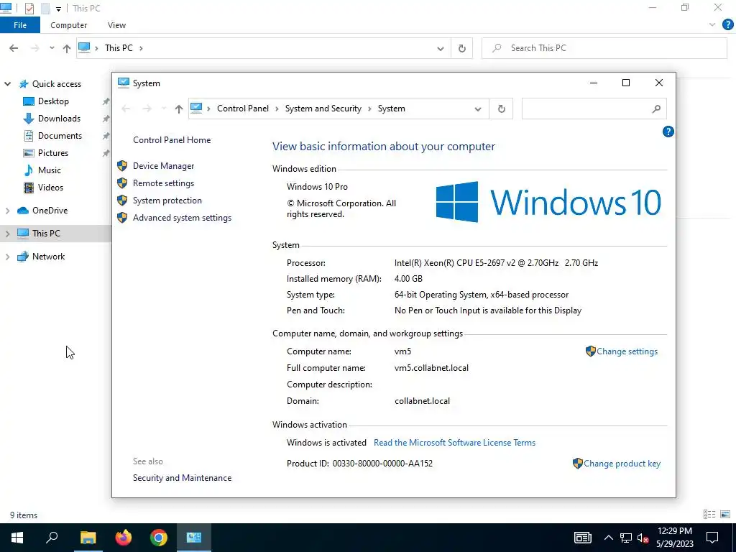Open the notification center
The height and width of the screenshot is (552, 736).
tap(712, 538)
